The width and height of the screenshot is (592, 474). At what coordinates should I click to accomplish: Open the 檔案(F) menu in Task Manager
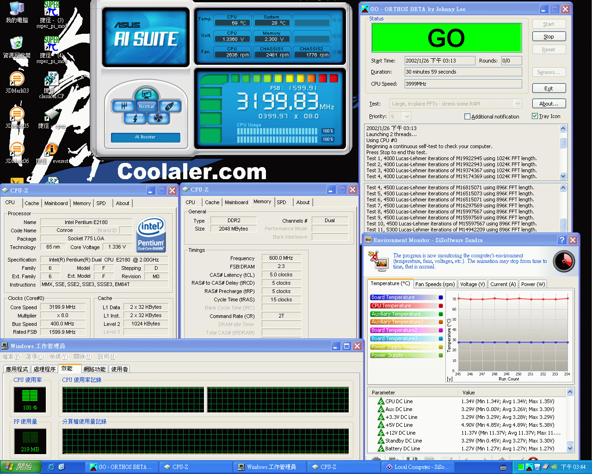coord(11,357)
